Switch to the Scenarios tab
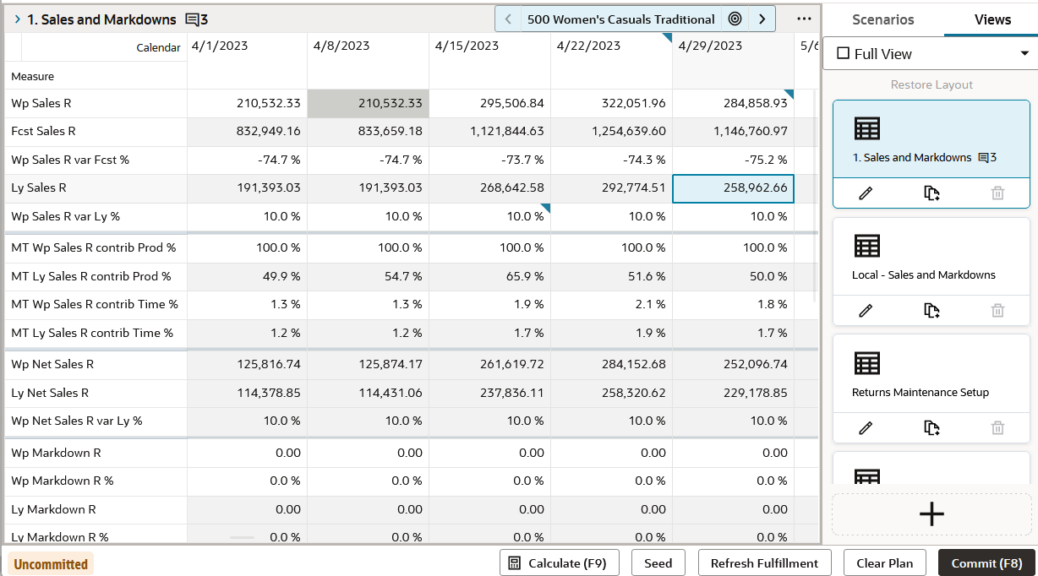This screenshot has width=1038, height=576. click(882, 19)
